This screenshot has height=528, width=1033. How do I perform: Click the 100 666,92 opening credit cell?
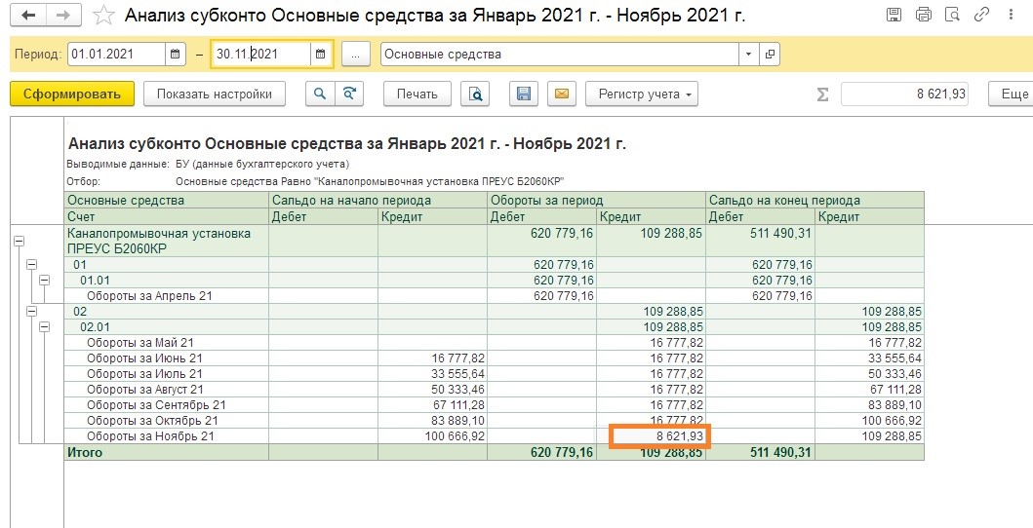point(432,436)
